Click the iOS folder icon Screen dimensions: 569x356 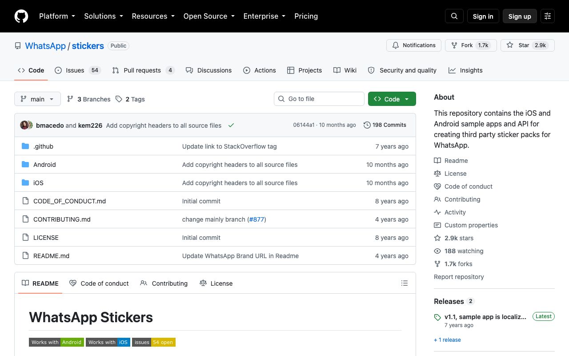[x=25, y=183]
